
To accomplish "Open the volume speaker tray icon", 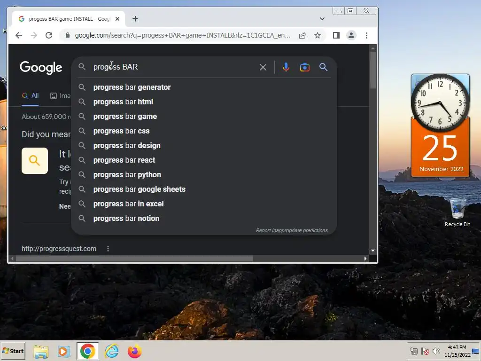I will (436, 351).
